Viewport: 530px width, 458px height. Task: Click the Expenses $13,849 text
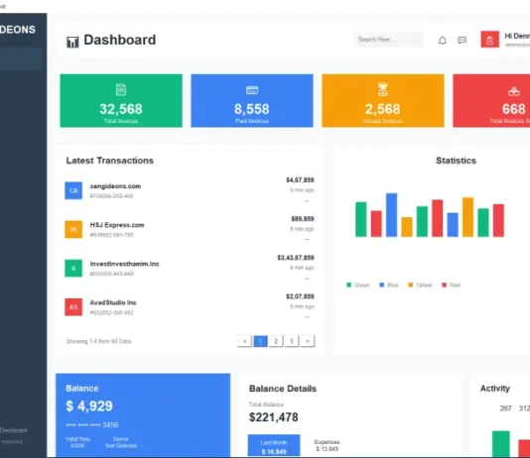pos(327,445)
